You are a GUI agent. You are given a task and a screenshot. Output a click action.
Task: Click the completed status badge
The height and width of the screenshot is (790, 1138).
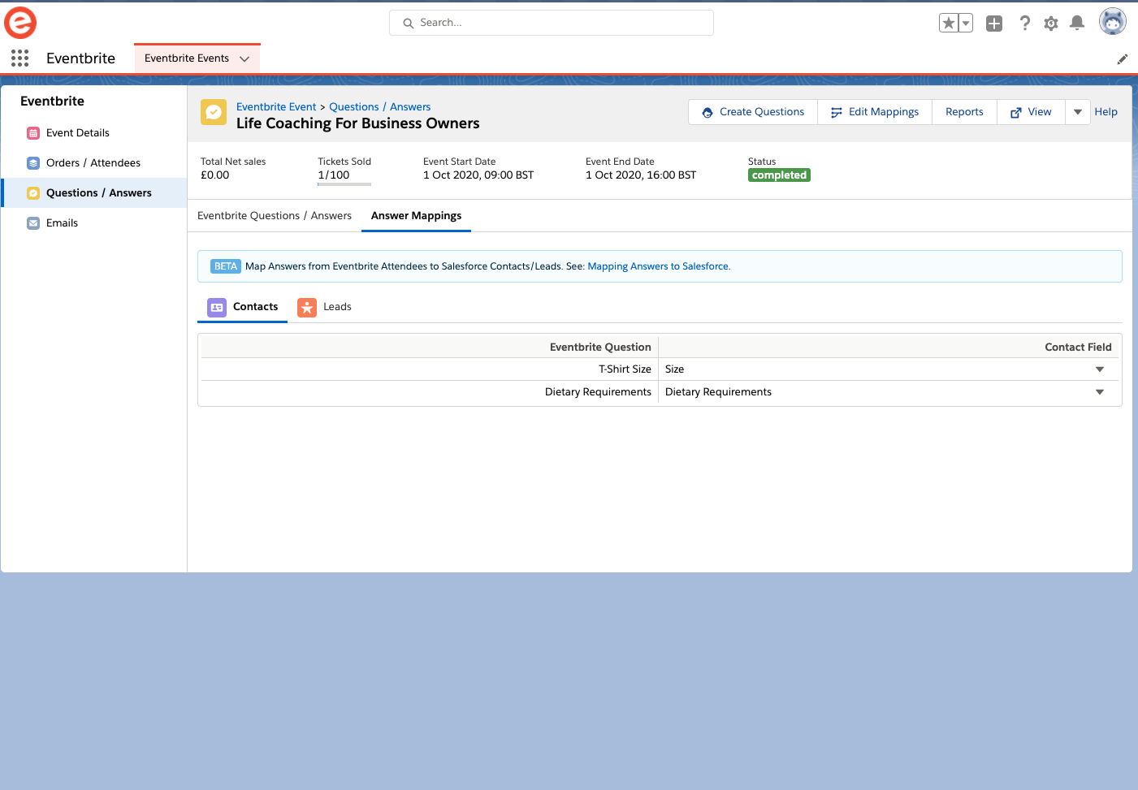coord(779,175)
